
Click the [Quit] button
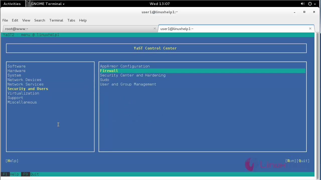[x=303, y=161]
